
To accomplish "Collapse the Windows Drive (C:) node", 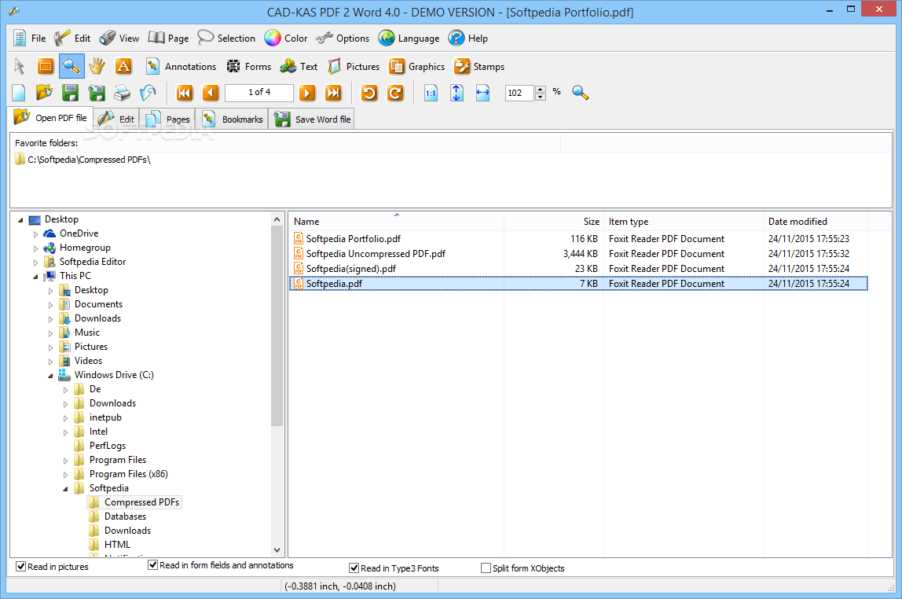I will coord(50,376).
